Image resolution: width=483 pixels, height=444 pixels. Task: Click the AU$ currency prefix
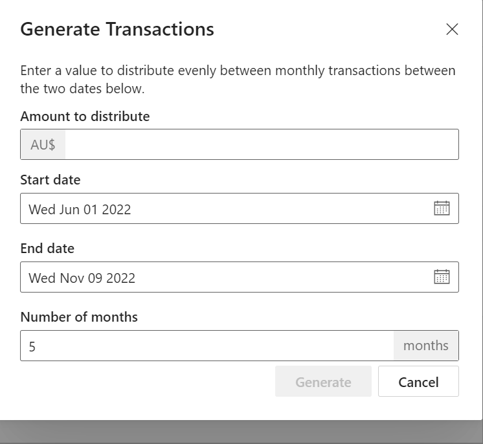[43, 144]
